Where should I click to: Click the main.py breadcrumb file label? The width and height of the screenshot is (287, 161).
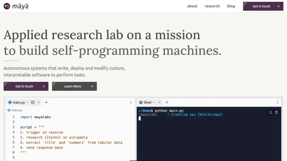coord(17,110)
